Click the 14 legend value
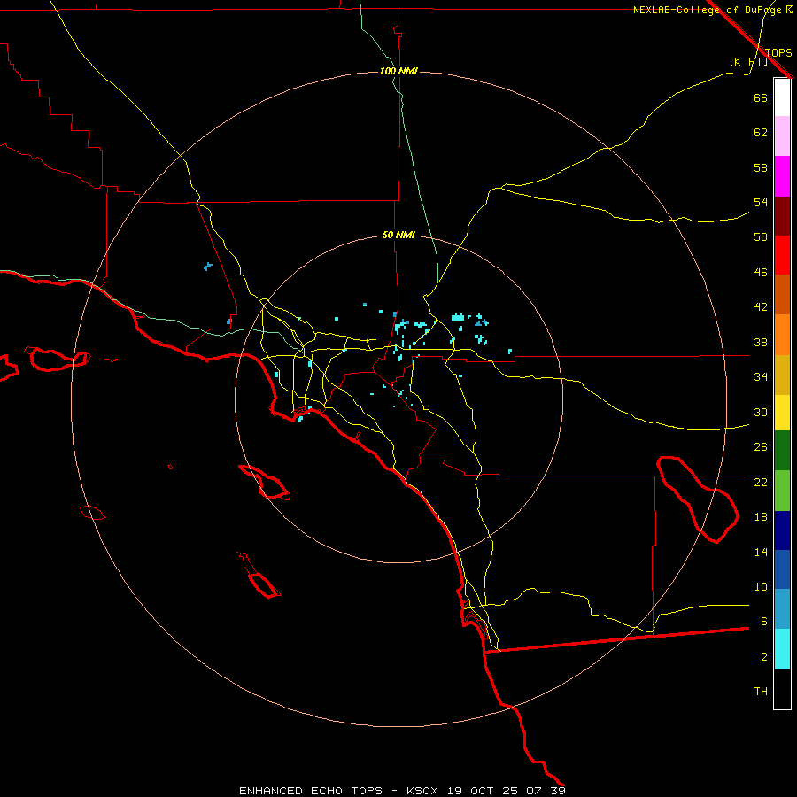This screenshot has width=797, height=797. click(x=761, y=552)
